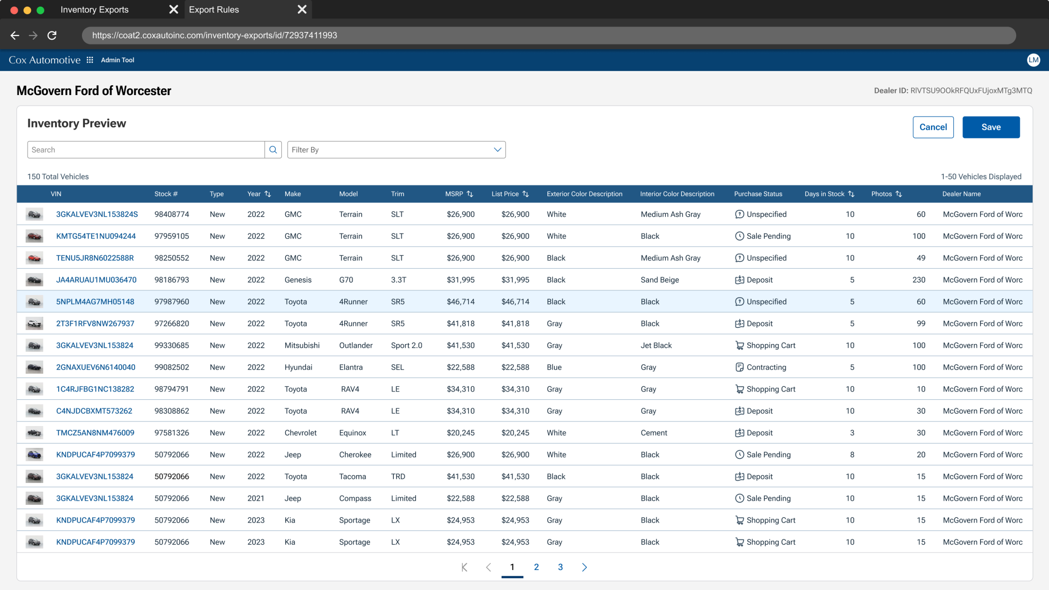Click Shopping Cart icon in Toyota RAV4 stock 98794791

click(x=739, y=389)
